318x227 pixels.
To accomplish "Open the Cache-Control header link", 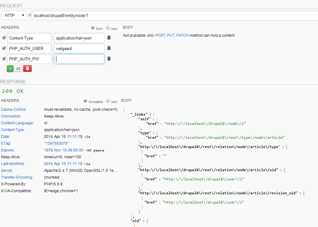I will tap(14, 109).
